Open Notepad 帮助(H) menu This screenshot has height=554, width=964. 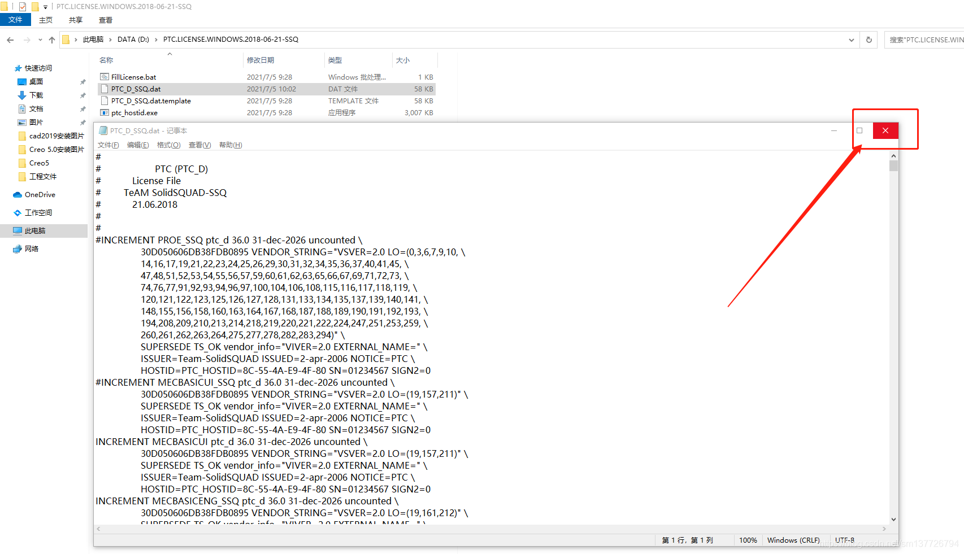pyautogui.click(x=231, y=145)
